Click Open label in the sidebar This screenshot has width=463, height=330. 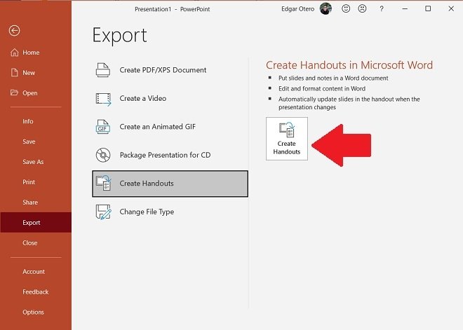tap(30, 93)
